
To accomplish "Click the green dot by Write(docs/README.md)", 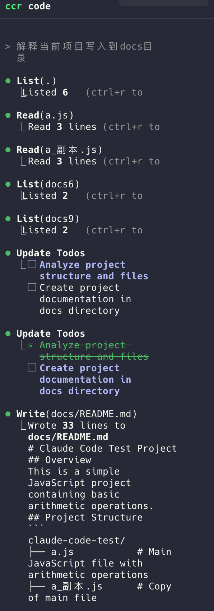I will coord(8,414).
